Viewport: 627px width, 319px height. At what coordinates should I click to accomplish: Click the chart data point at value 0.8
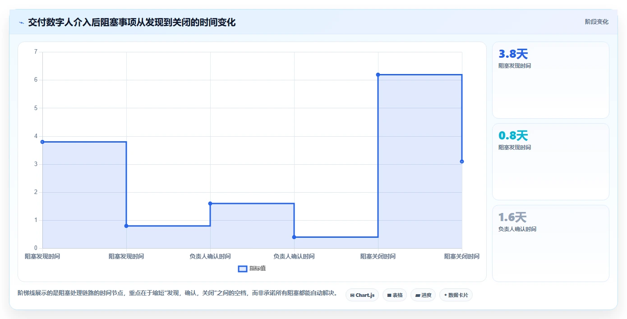tap(126, 226)
